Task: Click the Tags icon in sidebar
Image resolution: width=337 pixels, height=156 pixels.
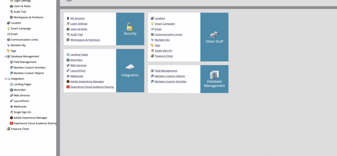Action: coord(8,51)
